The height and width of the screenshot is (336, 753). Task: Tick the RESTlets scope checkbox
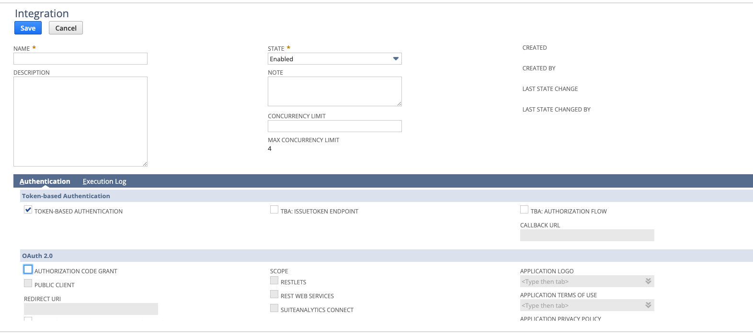[x=274, y=280]
